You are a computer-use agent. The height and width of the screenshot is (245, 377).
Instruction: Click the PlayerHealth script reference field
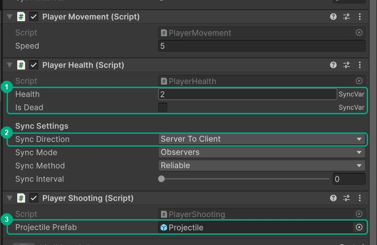[262, 81]
